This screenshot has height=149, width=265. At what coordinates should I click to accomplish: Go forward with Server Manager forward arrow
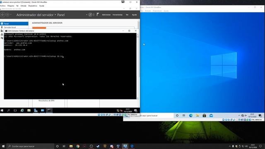pyautogui.click(x=7, y=15)
